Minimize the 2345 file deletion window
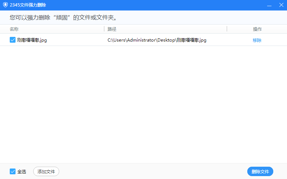The height and width of the screenshot is (179, 287). coord(269,5)
